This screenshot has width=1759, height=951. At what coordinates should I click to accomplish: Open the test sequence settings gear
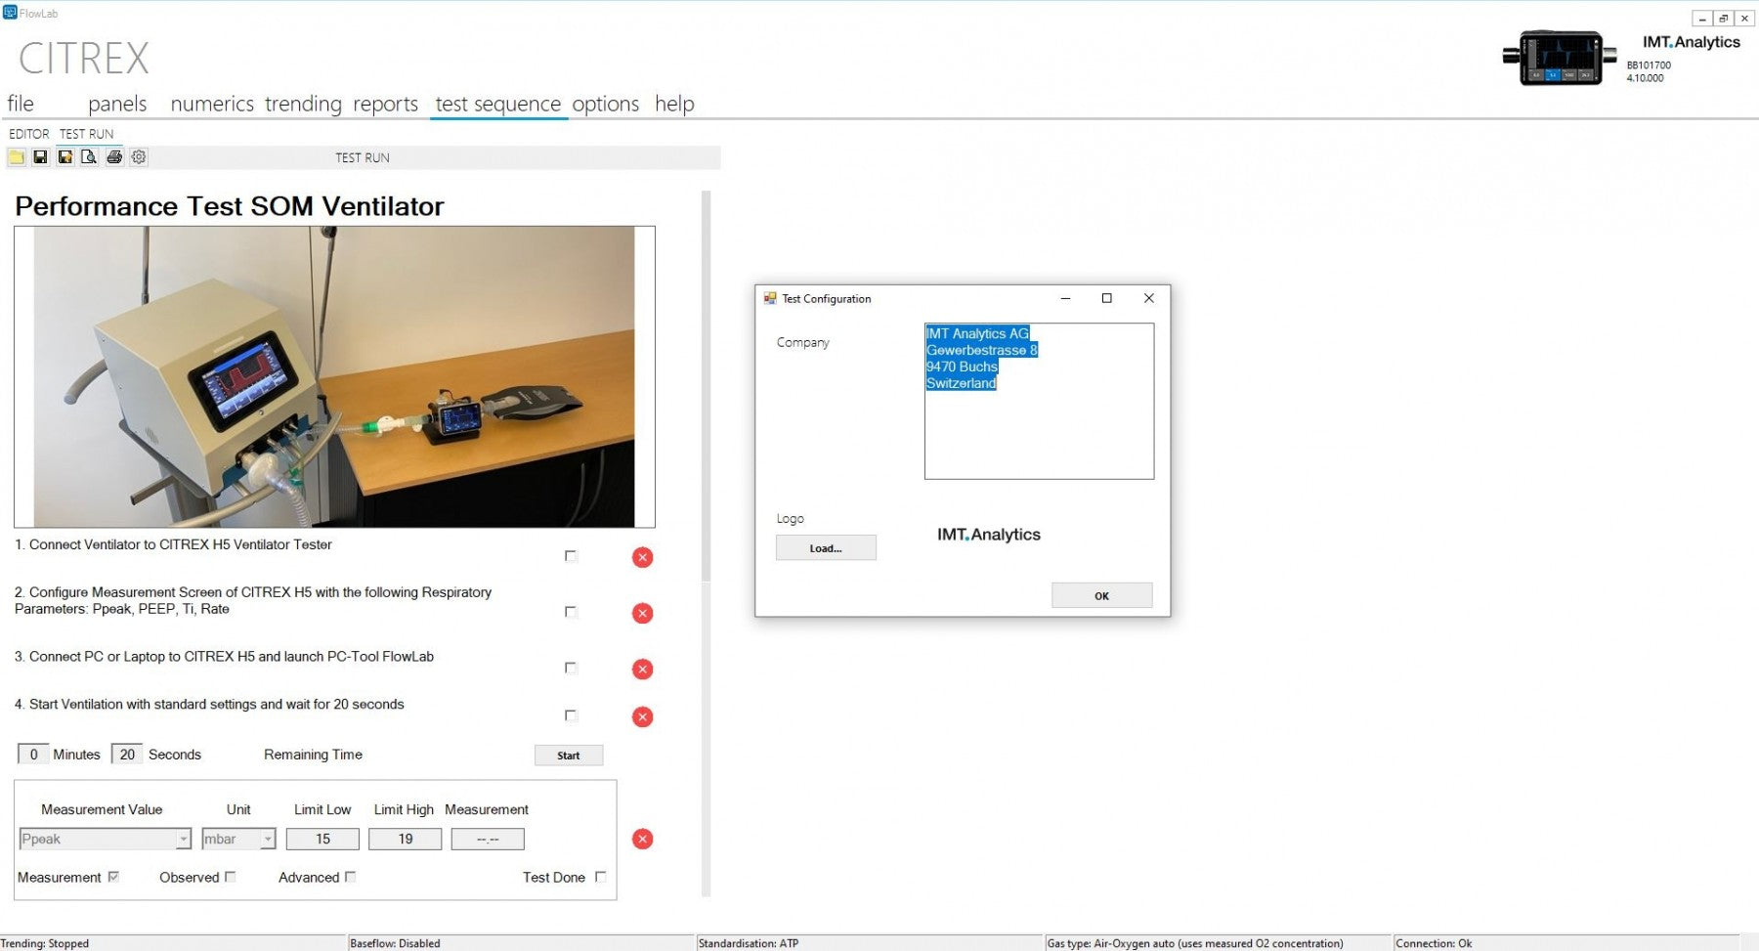(x=139, y=156)
